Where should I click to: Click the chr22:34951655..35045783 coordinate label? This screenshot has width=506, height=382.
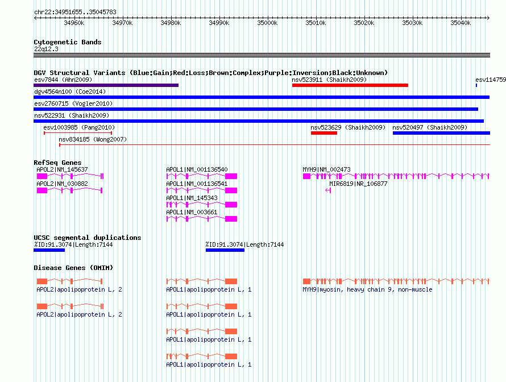coord(75,12)
